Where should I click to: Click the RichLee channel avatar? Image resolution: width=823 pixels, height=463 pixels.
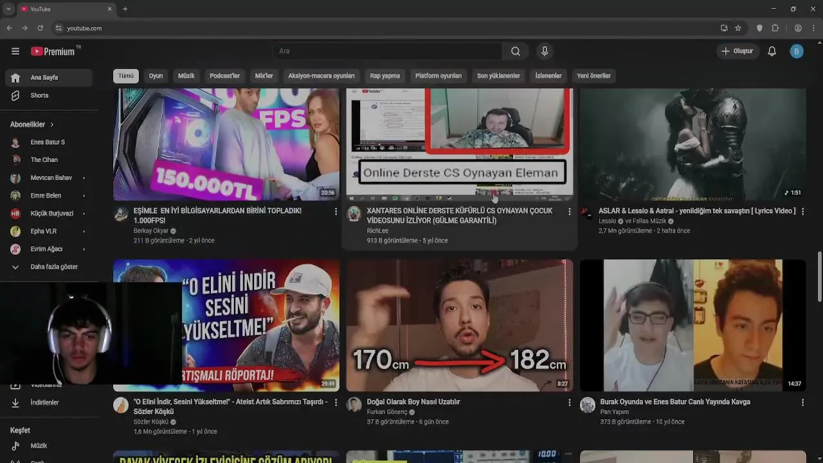(354, 214)
